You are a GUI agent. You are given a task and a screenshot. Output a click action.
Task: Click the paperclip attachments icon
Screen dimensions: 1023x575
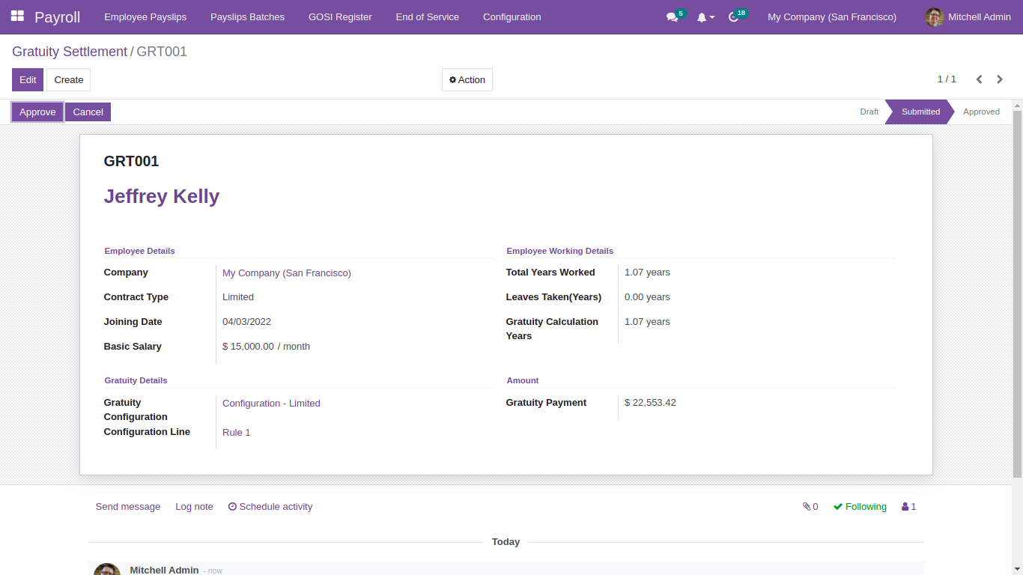tap(807, 507)
